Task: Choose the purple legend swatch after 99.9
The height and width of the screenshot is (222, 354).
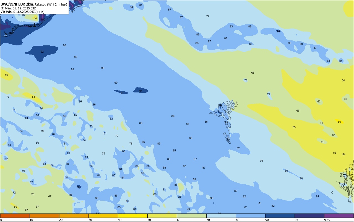Action: click(x=339, y=216)
